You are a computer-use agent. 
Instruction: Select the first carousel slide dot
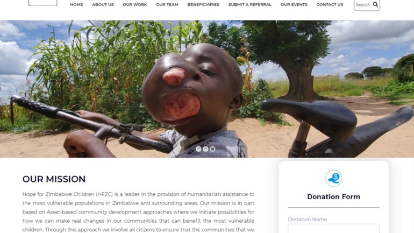(198, 149)
